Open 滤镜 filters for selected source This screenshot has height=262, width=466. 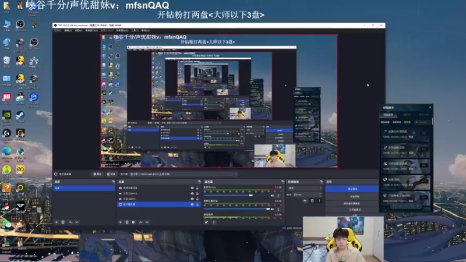(x=111, y=174)
